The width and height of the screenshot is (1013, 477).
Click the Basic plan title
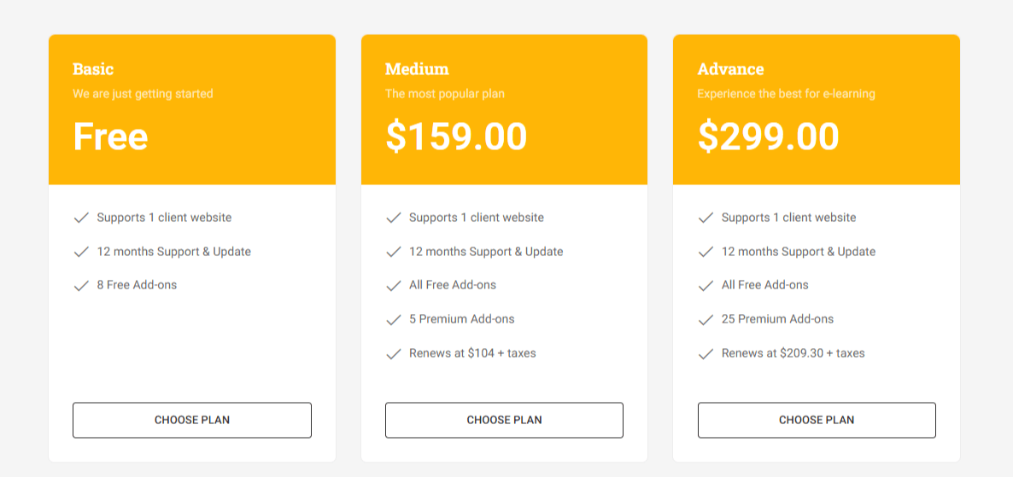(x=93, y=69)
